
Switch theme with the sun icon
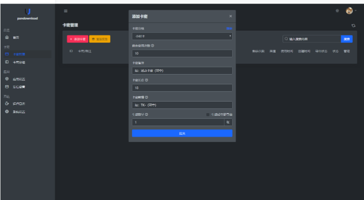coord(337,11)
